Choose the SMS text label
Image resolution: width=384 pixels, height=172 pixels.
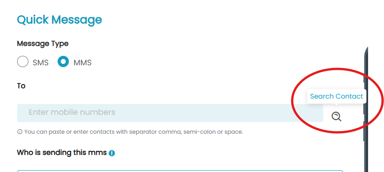coord(41,63)
